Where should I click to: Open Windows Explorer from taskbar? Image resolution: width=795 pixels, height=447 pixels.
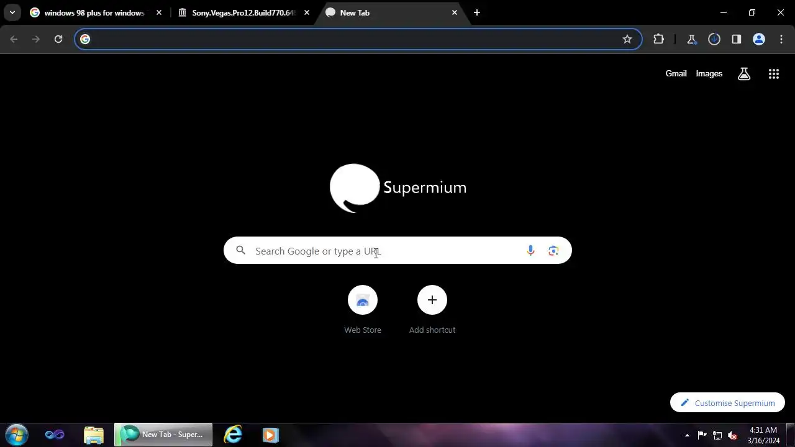[93, 435]
